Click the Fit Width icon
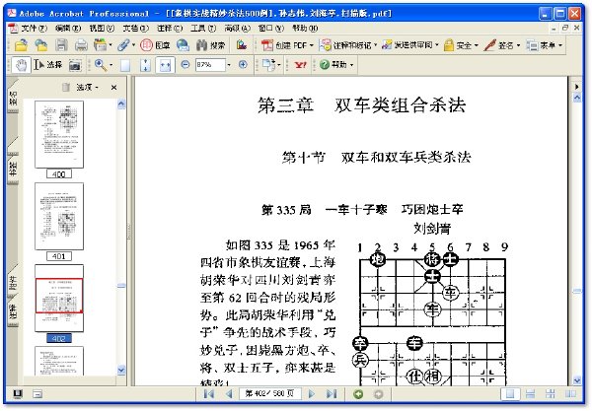Image resolution: width=592 pixels, height=411 pixels. [166, 65]
